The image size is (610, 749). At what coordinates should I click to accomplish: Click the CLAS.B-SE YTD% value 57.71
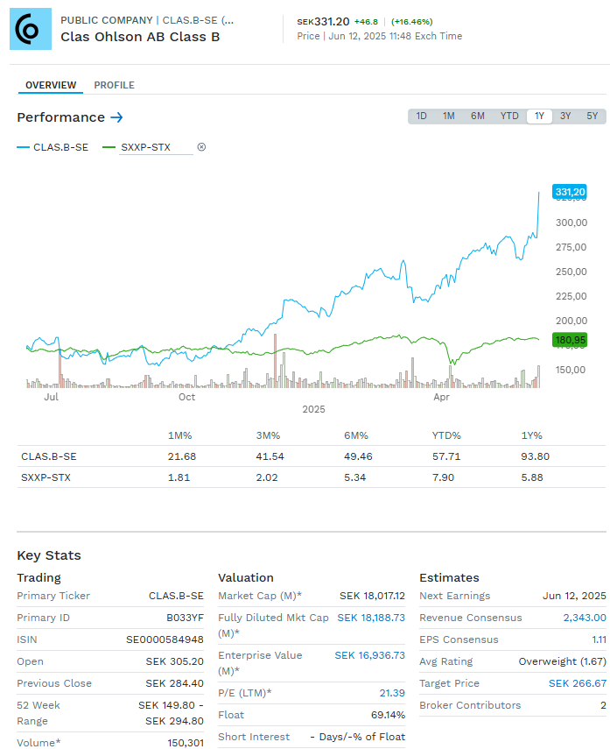pos(446,456)
